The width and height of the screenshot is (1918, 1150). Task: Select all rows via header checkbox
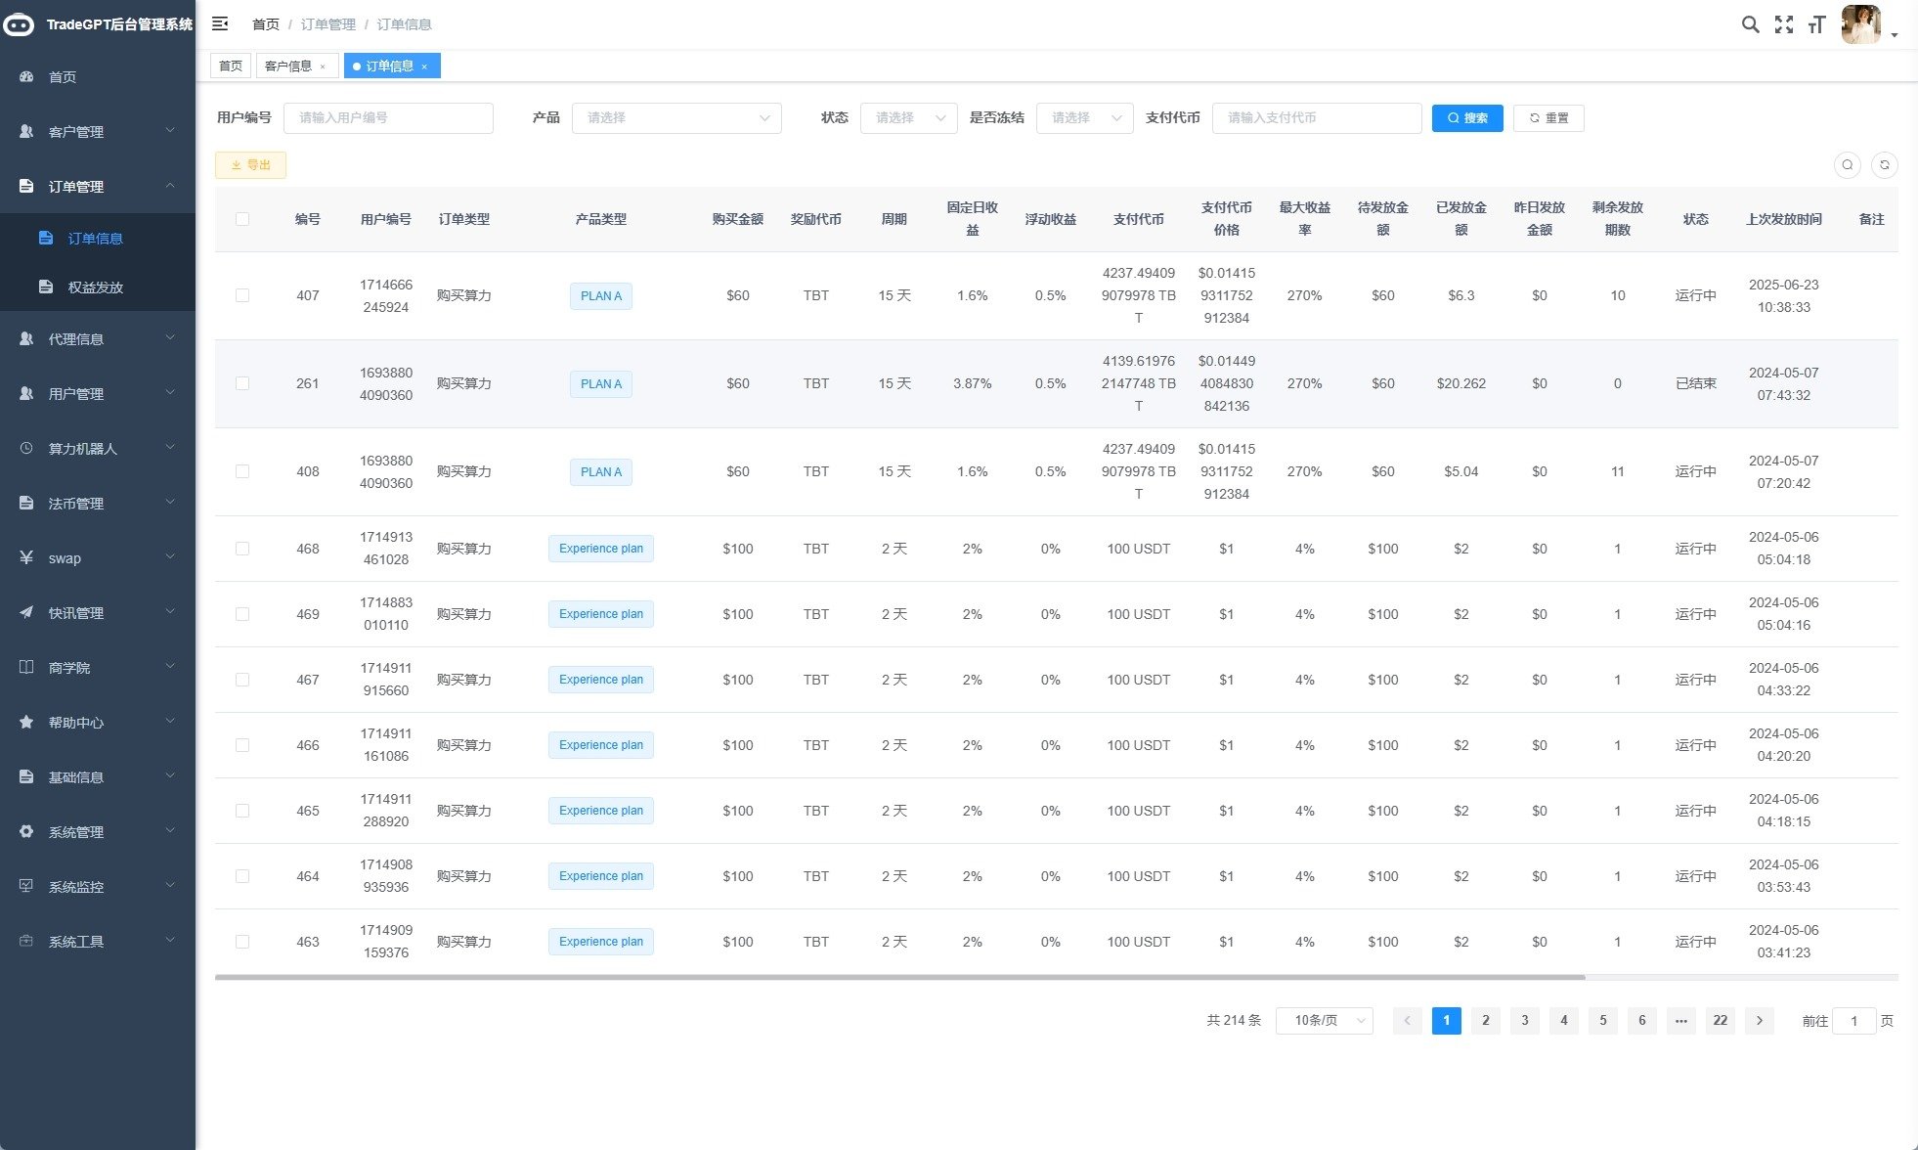pos(242,219)
